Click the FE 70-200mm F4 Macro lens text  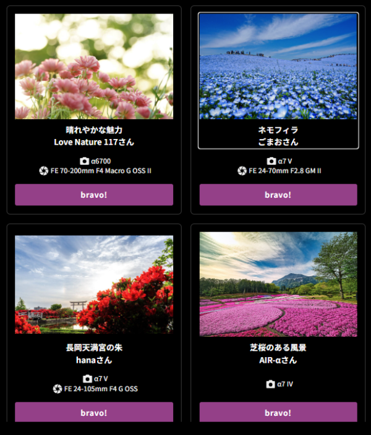coord(101,171)
